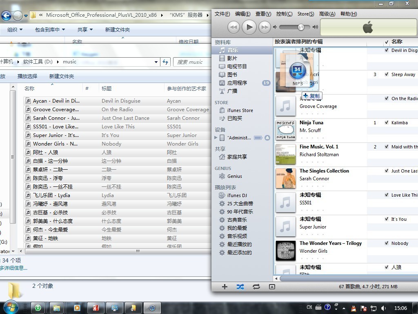Toggle repeat in iTunes bottom bar
Image resolution: width=418 pixels, height=314 pixels.
tap(256, 287)
